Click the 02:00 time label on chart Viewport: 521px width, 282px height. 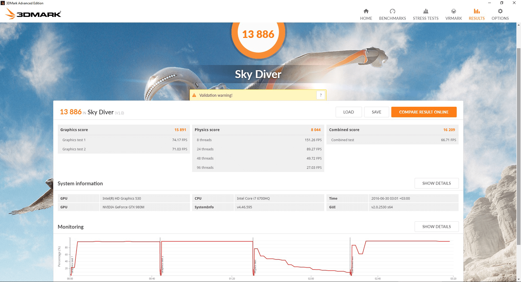click(x=311, y=278)
